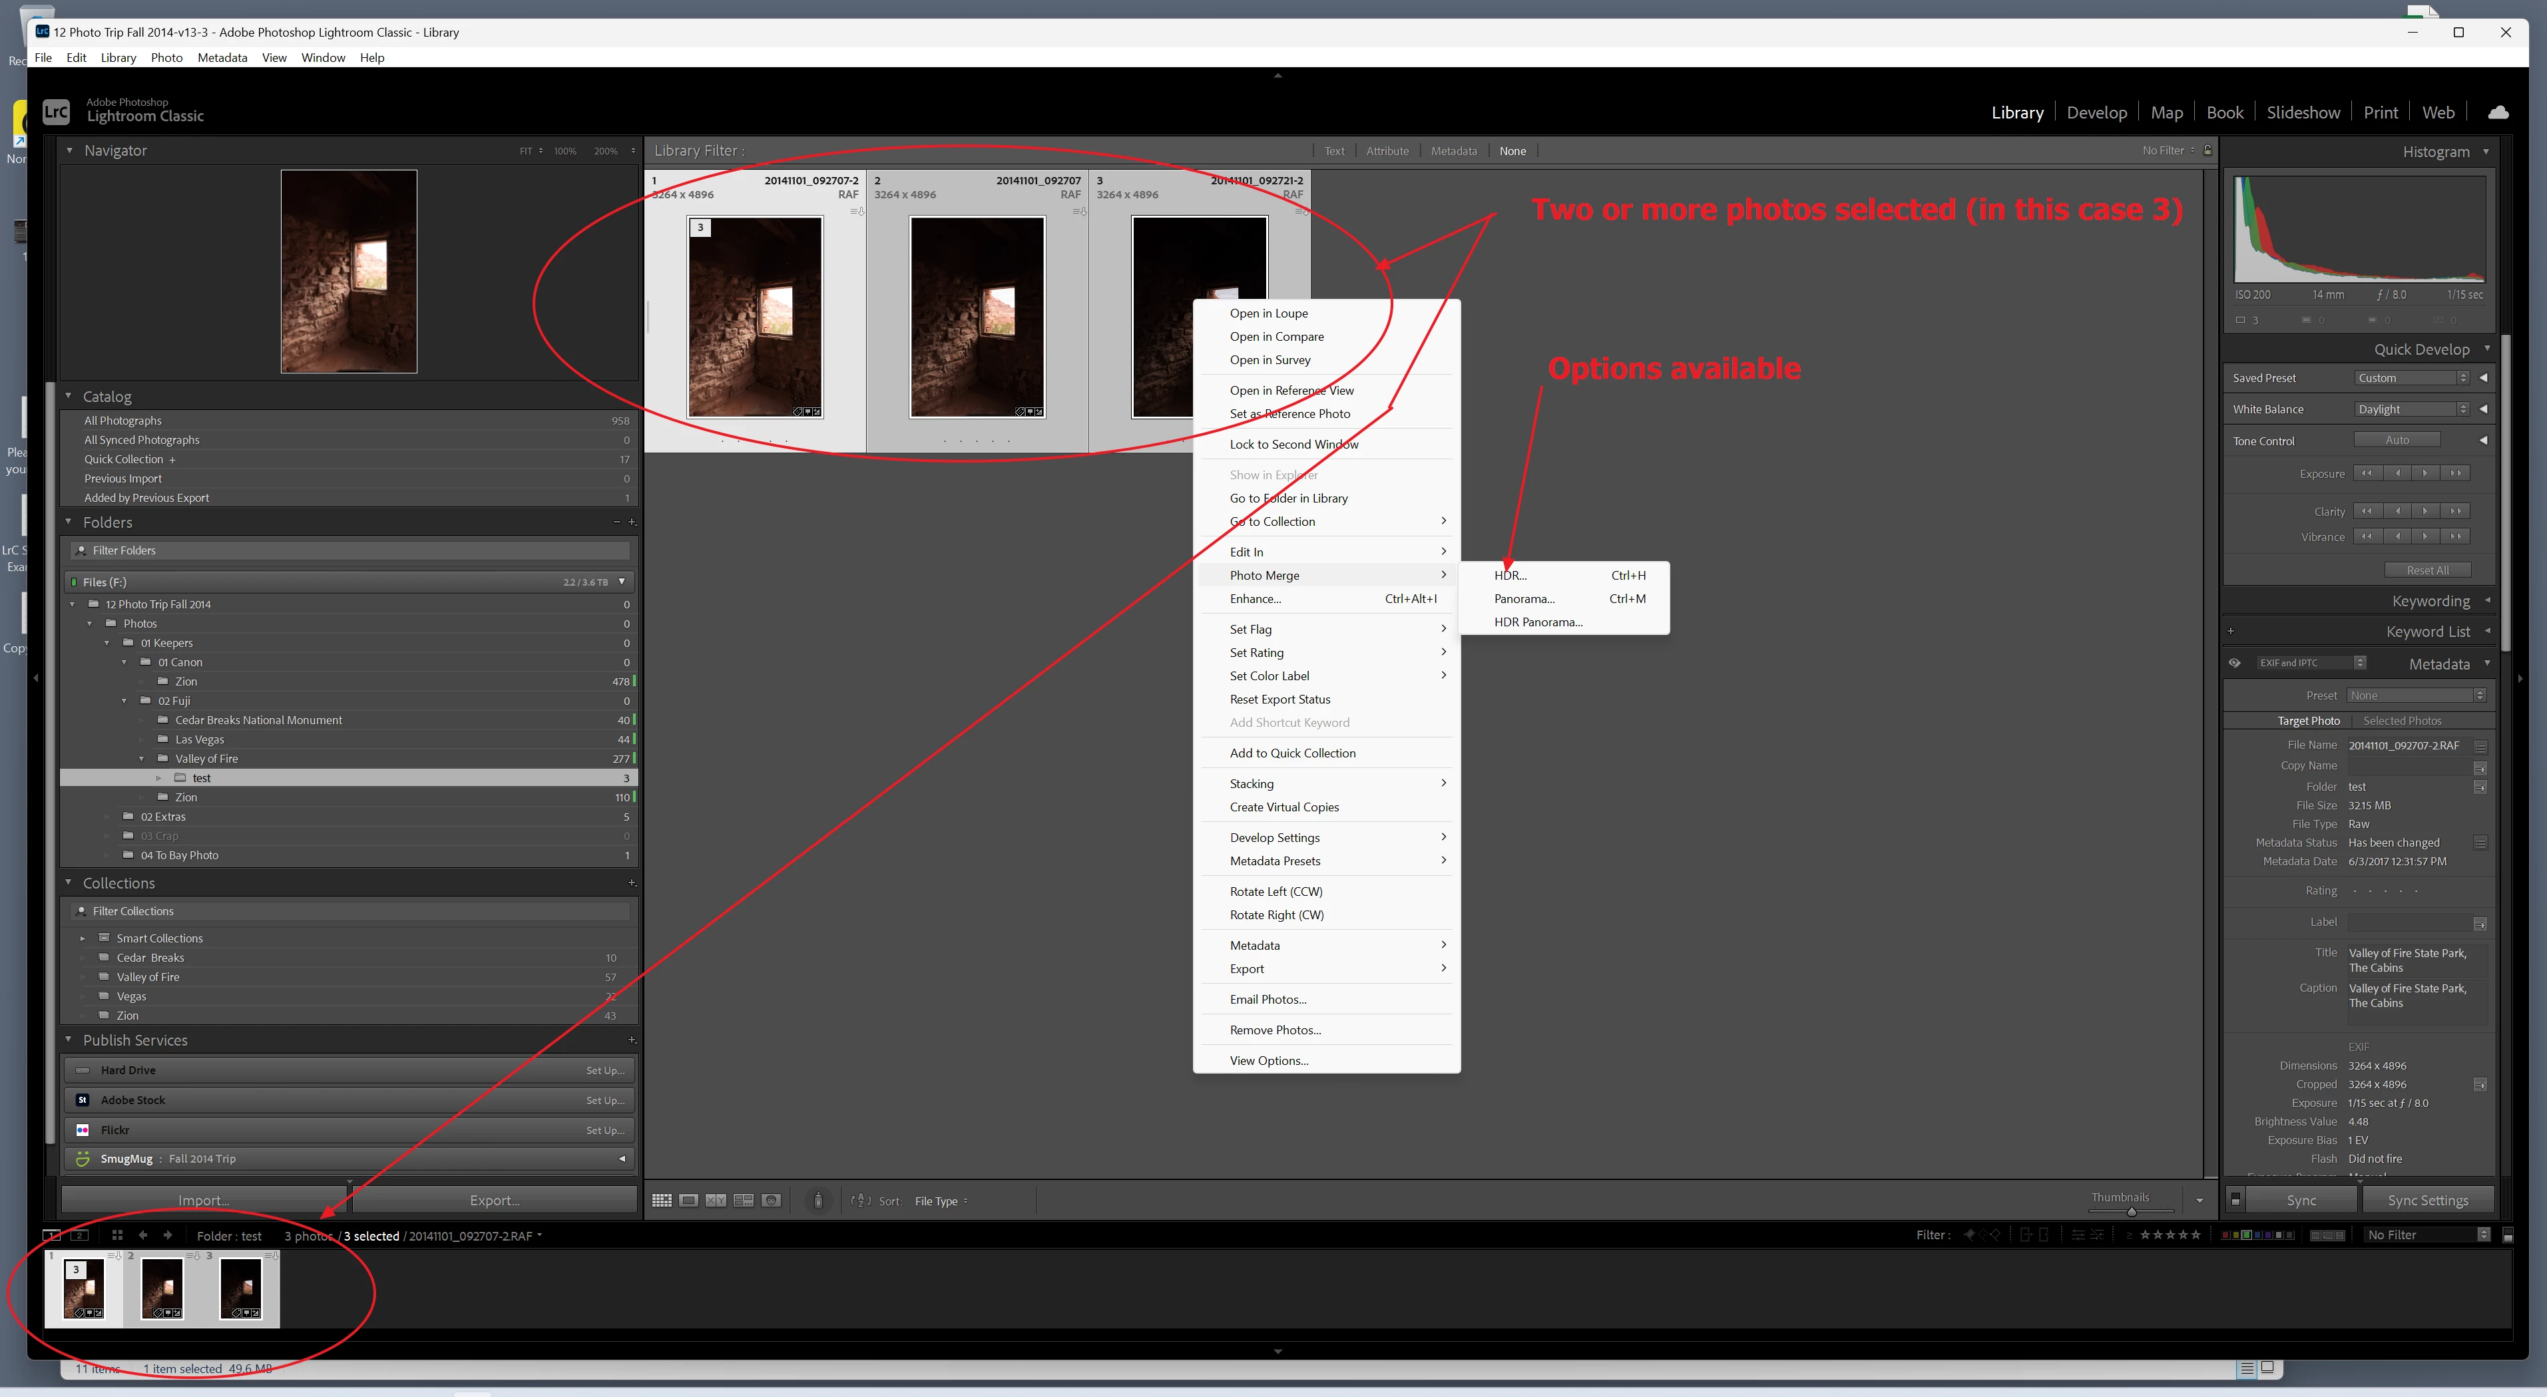Click the Sync Settings button

(2427, 1200)
